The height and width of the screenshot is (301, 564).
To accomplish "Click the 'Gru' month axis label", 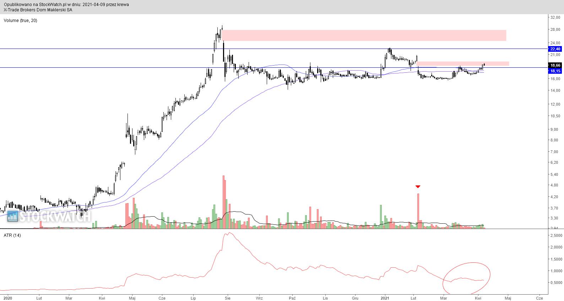I will 355,299.
